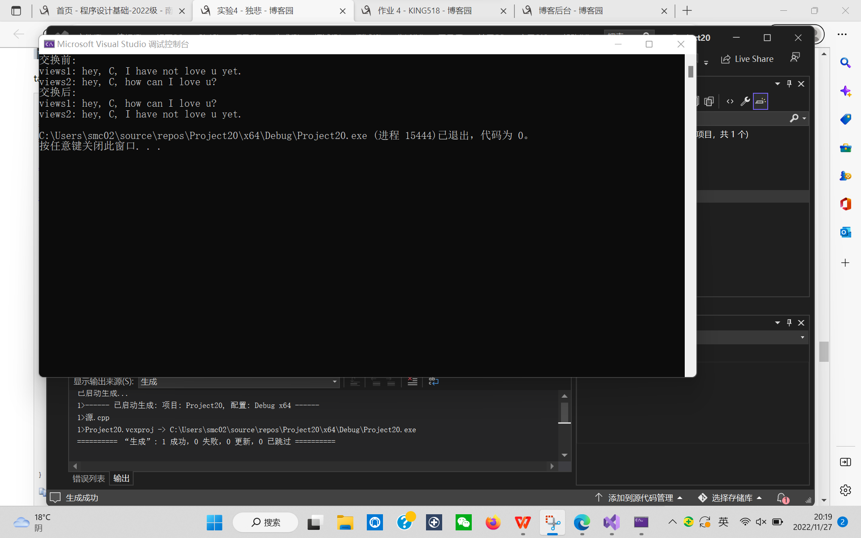Open Visual Studio from the taskbar
Viewport: 861px width, 538px height.
(611, 522)
